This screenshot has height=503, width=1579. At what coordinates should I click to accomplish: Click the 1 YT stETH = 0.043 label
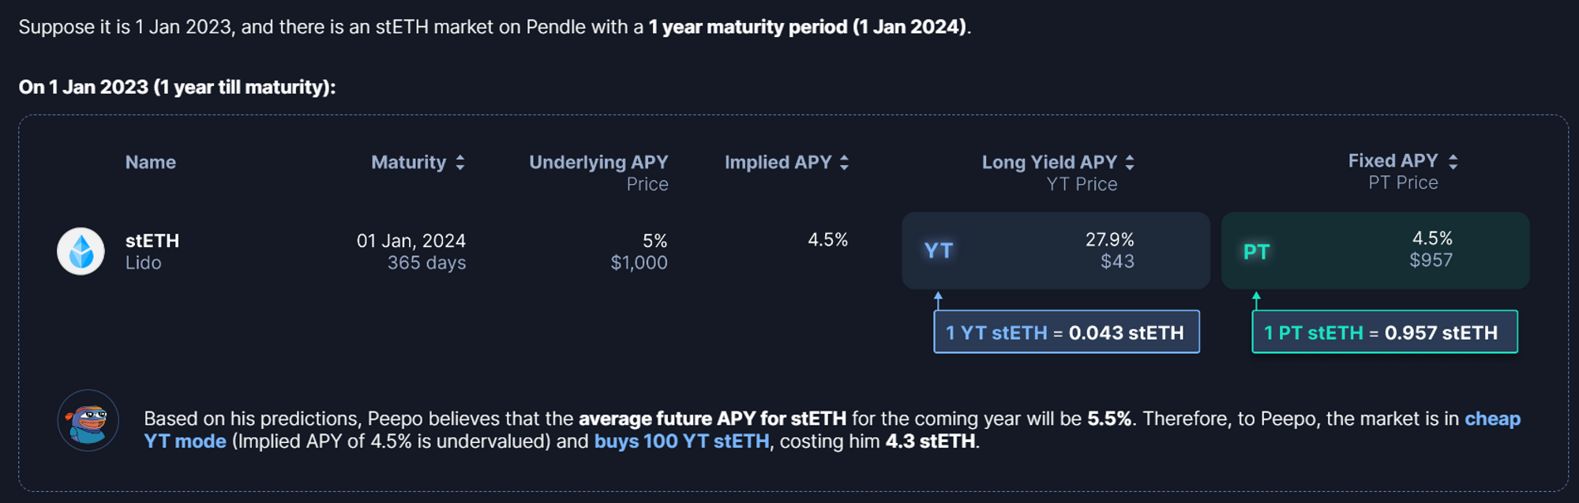tap(1066, 332)
